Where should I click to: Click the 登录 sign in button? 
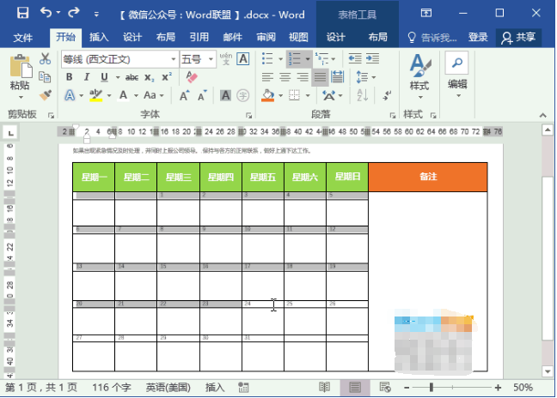478,37
